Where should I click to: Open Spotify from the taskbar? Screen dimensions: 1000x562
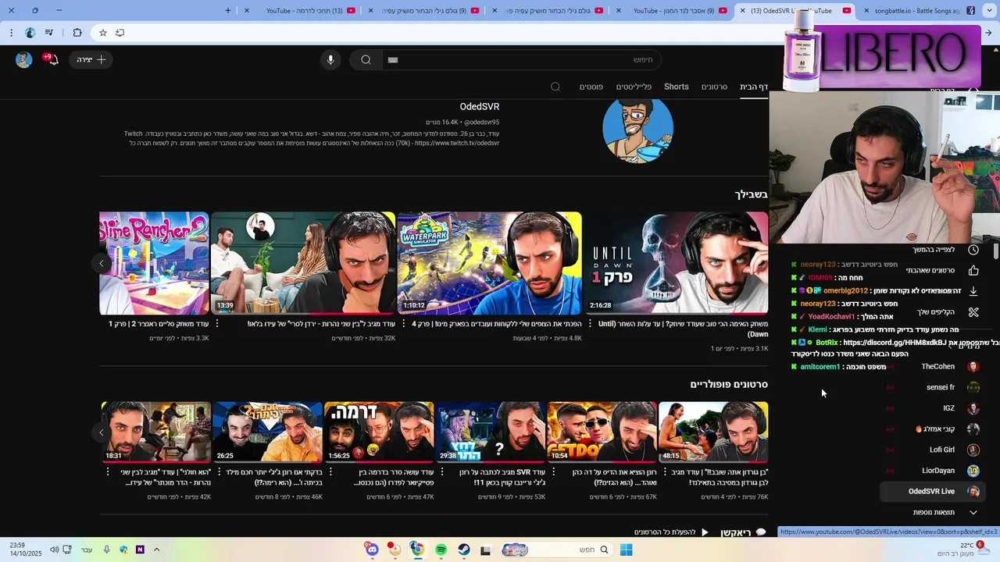click(441, 550)
